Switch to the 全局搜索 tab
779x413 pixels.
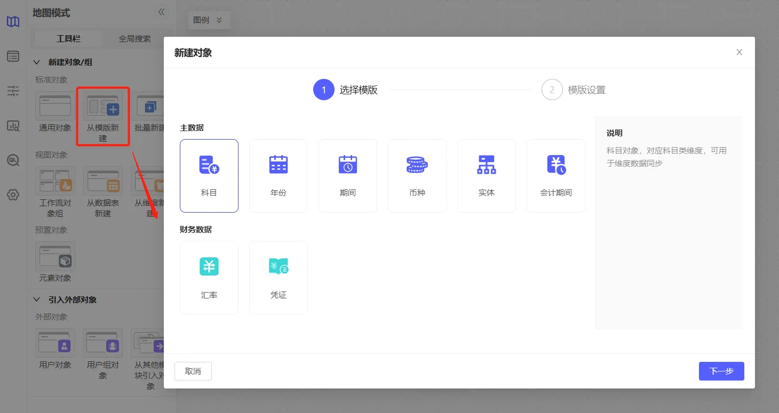tap(134, 39)
